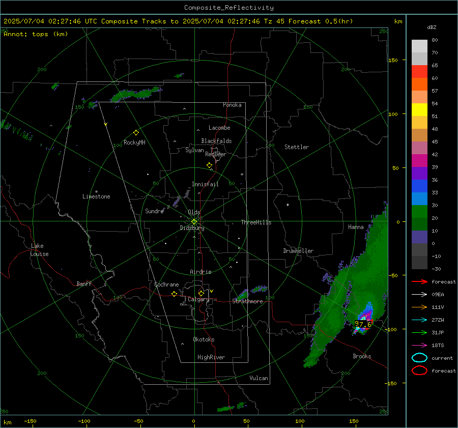Viewport: 458px width, 428px height.
Task: Click the Ponoka city label
Action: (232, 105)
